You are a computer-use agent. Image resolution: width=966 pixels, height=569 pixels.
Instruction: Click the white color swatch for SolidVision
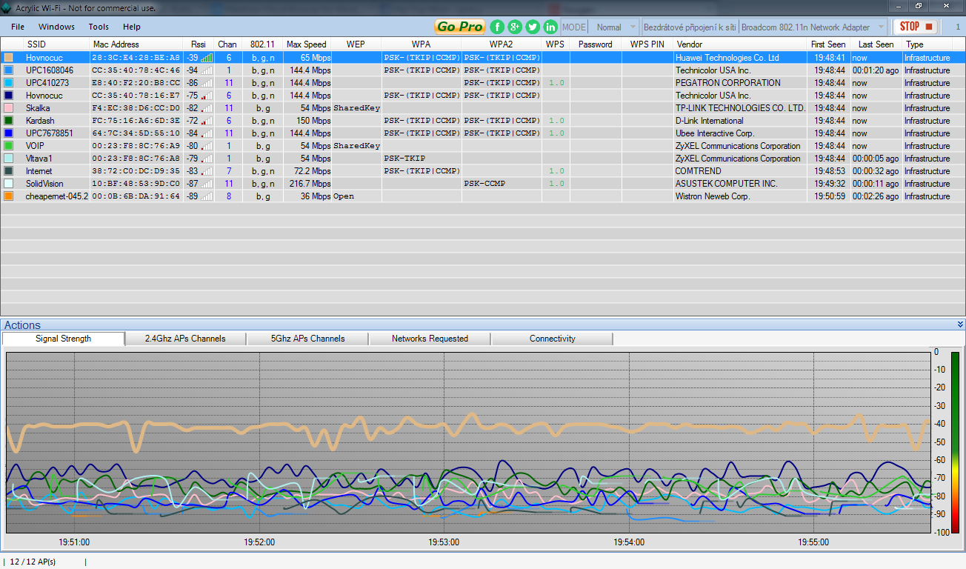[8, 184]
